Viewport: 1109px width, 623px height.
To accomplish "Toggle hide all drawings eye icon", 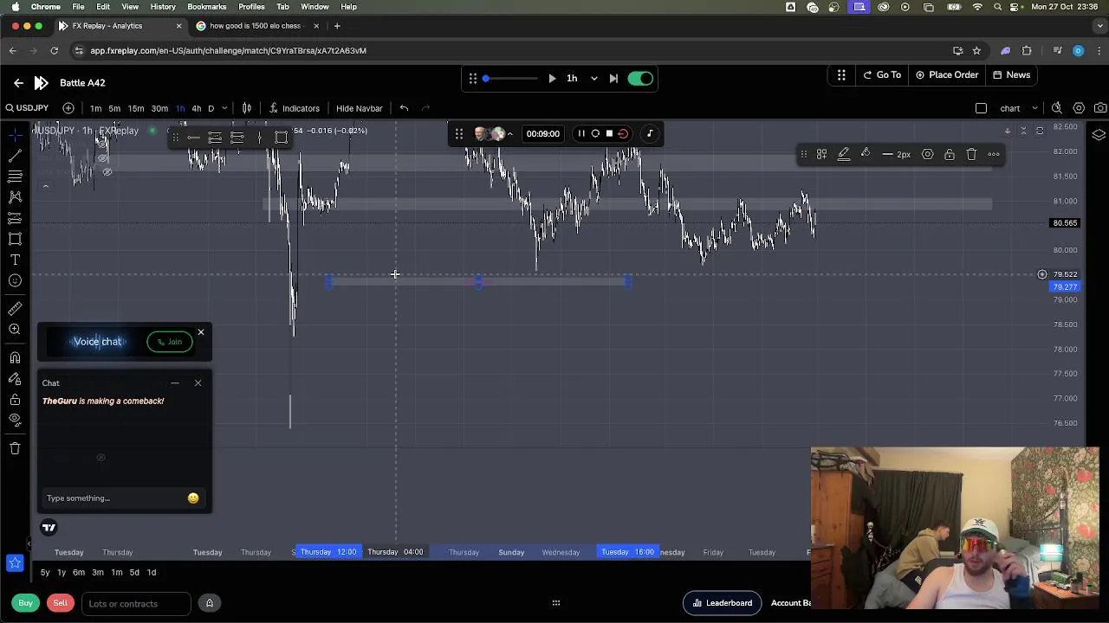I will coord(15,420).
